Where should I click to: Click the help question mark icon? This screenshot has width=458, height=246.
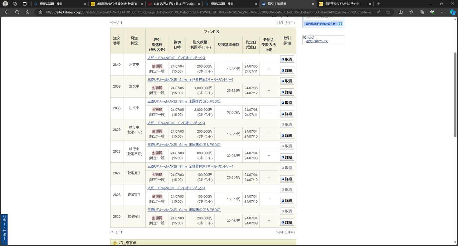pos(304,37)
